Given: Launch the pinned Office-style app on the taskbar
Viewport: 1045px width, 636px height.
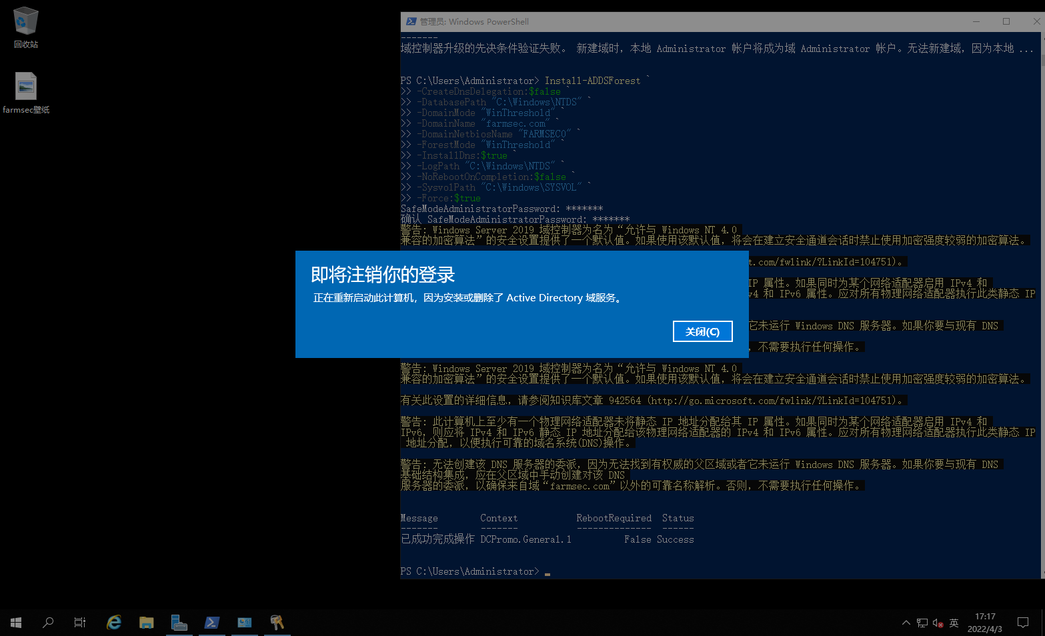Looking at the screenshot, I should (x=244, y=623).
